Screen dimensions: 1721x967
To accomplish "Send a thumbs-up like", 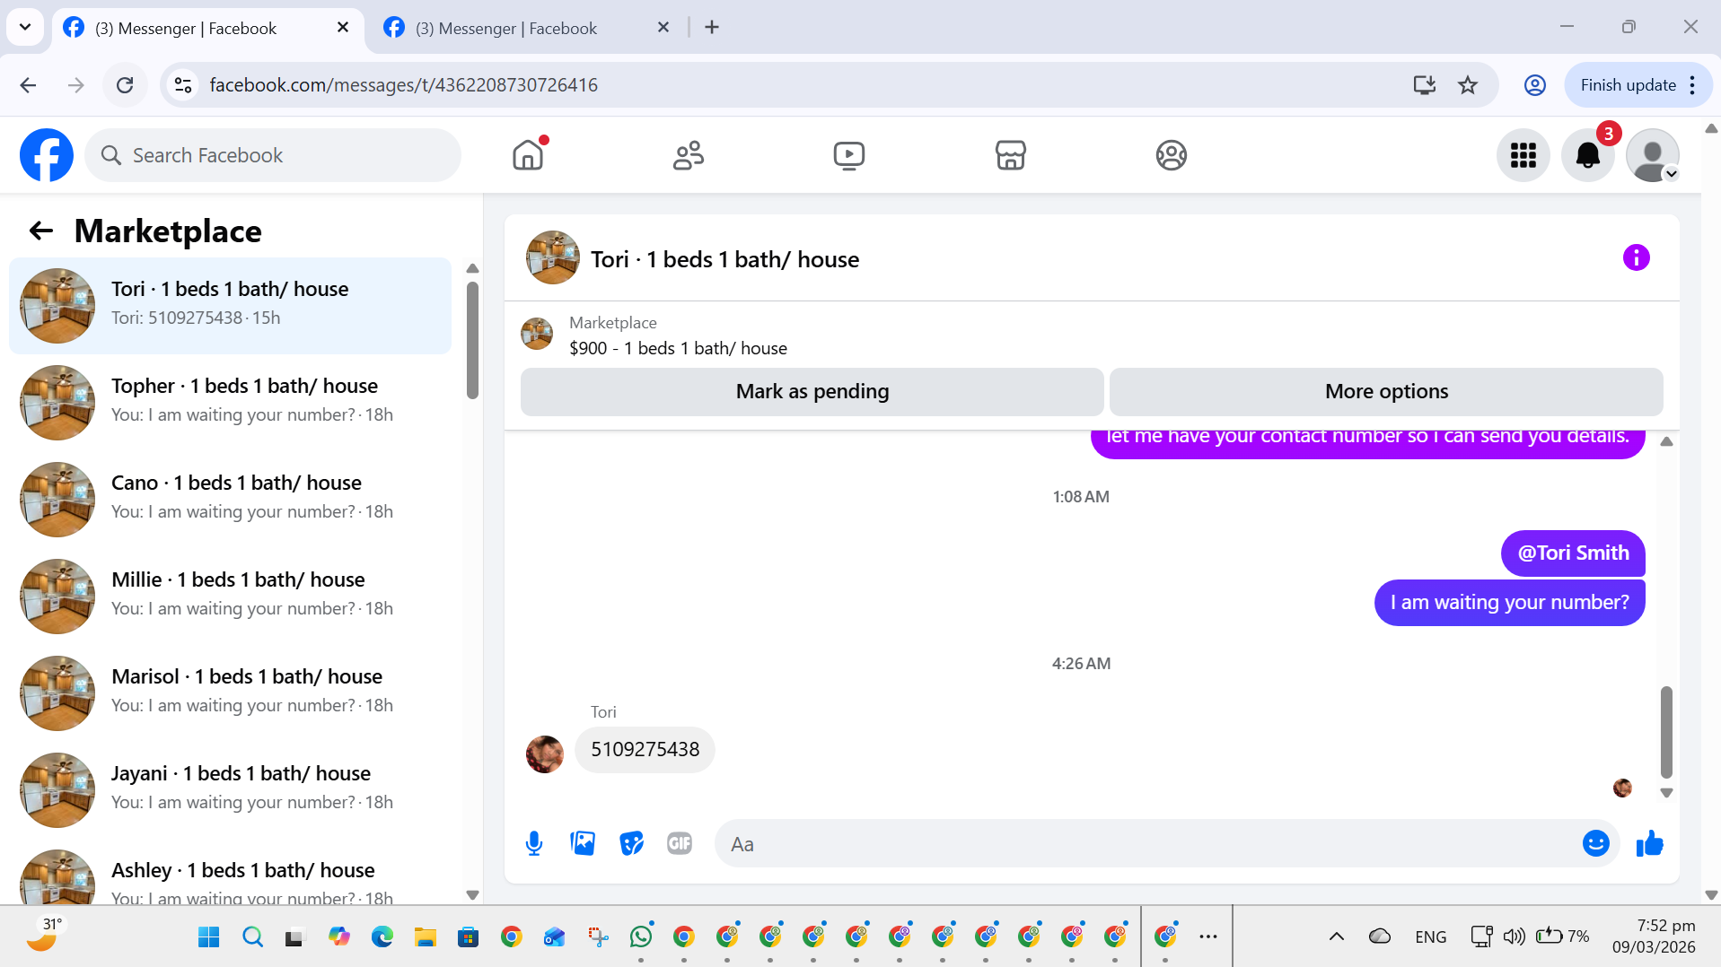I will (x=1649, y=843).
